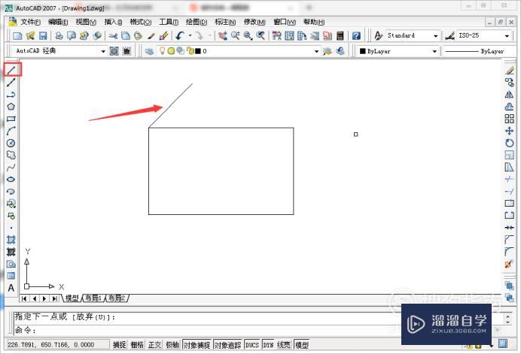Open the 编辑(E) menu
The height and width of the screenshot is (354, 521).
[x=58, y=22]
